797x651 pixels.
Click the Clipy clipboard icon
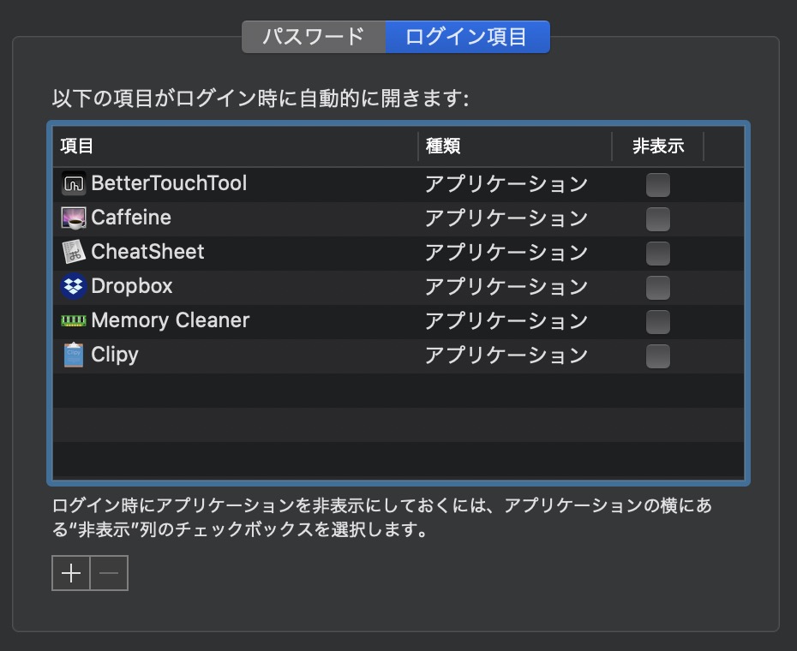pos(74,355)
